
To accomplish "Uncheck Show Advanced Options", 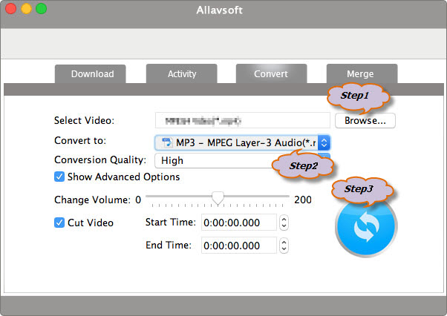I will (x=59, y=177).
